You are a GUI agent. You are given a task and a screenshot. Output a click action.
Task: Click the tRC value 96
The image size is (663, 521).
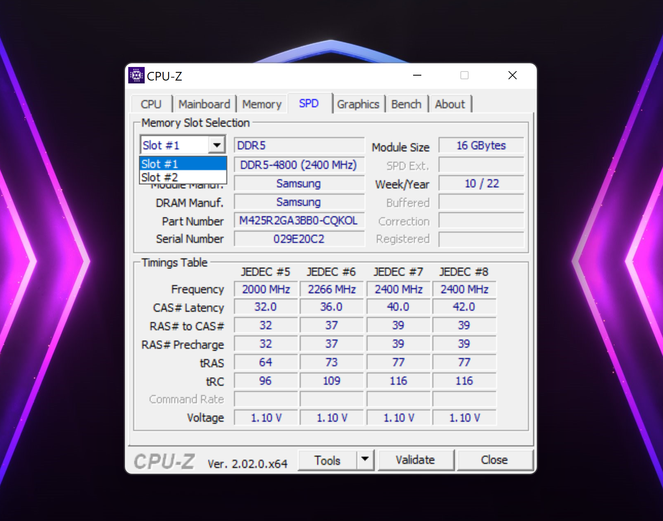pos(266,381)
